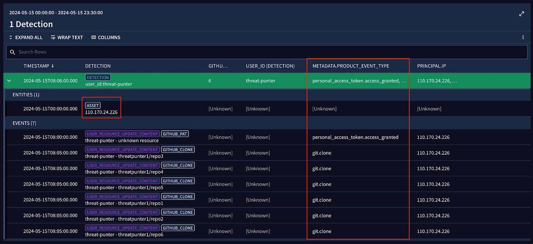This screenshot has width=533, height=244.
Task: Click GITHUB_CLONE tag for repo5 event
Action: tap(178, 181)
